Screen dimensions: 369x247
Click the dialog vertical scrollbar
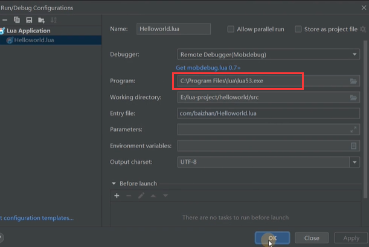[365, 119]
